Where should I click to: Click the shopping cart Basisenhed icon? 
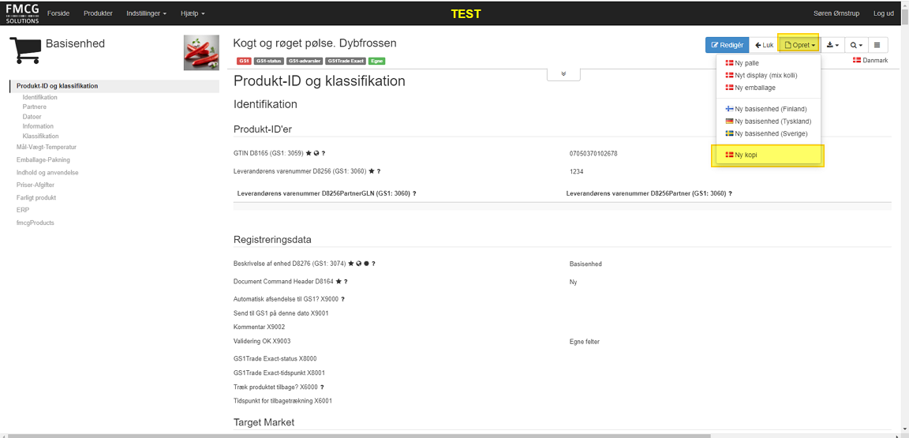pos(25,50)
